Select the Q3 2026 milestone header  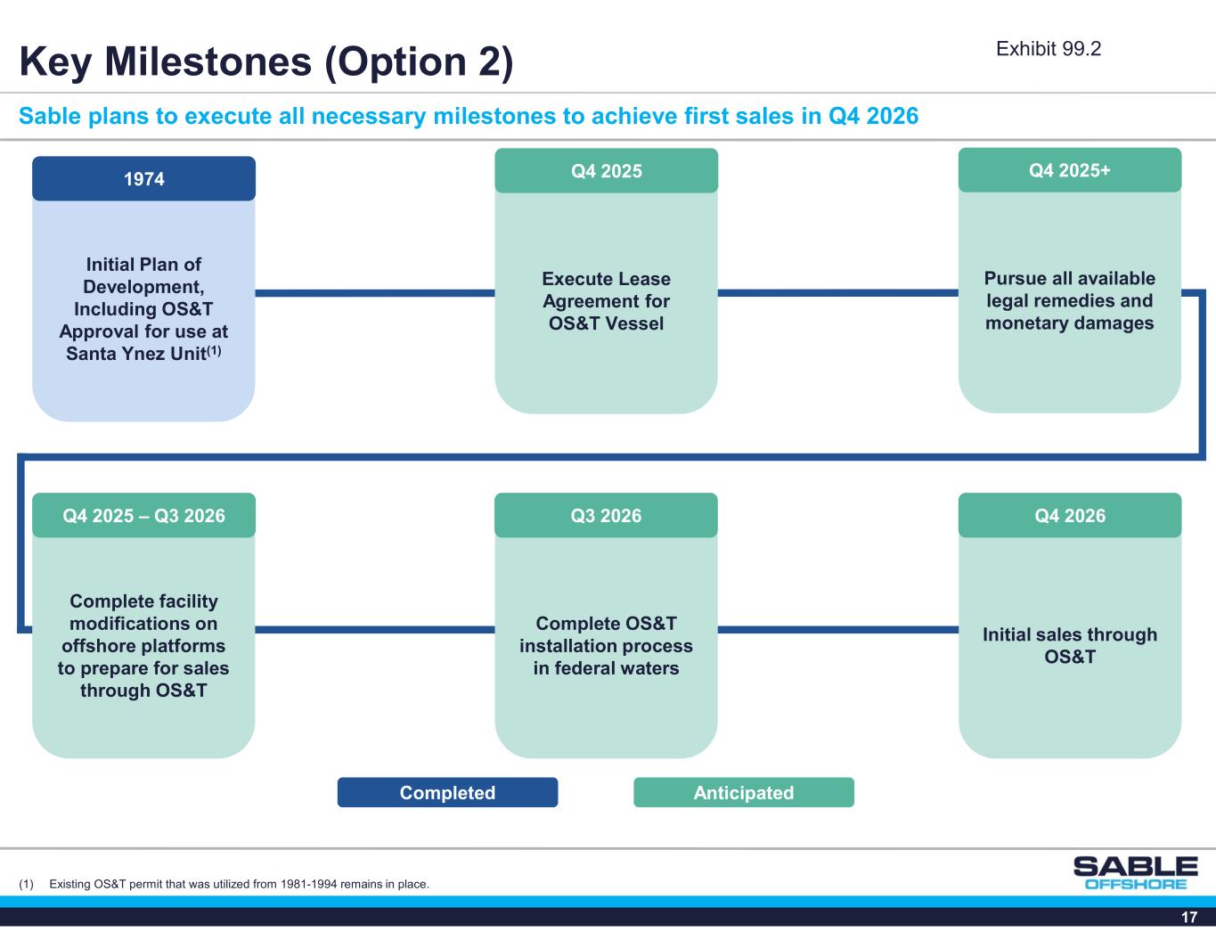[x=606, y=516]
